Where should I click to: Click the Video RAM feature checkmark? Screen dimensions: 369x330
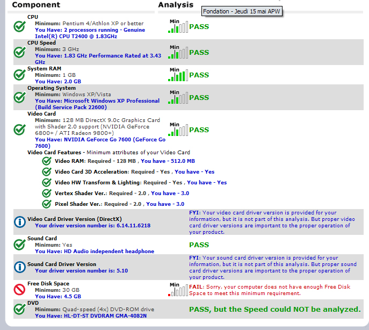coord(47,161)
